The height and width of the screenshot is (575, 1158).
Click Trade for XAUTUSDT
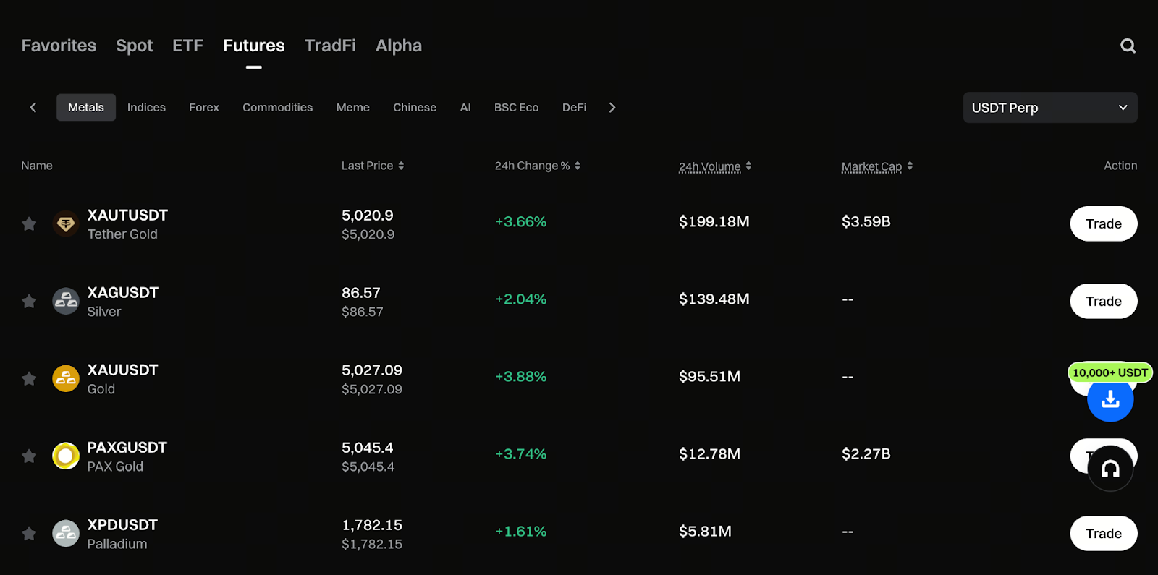[x=1103, y=224]
